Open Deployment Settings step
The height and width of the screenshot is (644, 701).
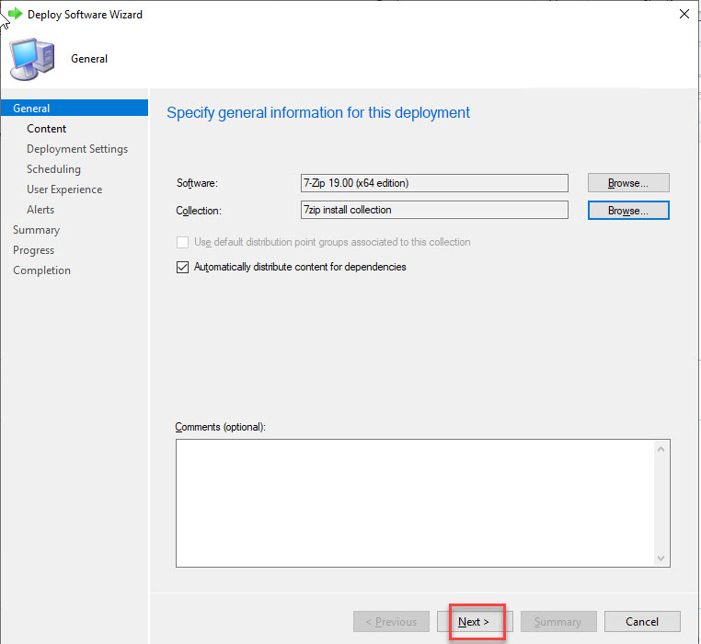77,149
